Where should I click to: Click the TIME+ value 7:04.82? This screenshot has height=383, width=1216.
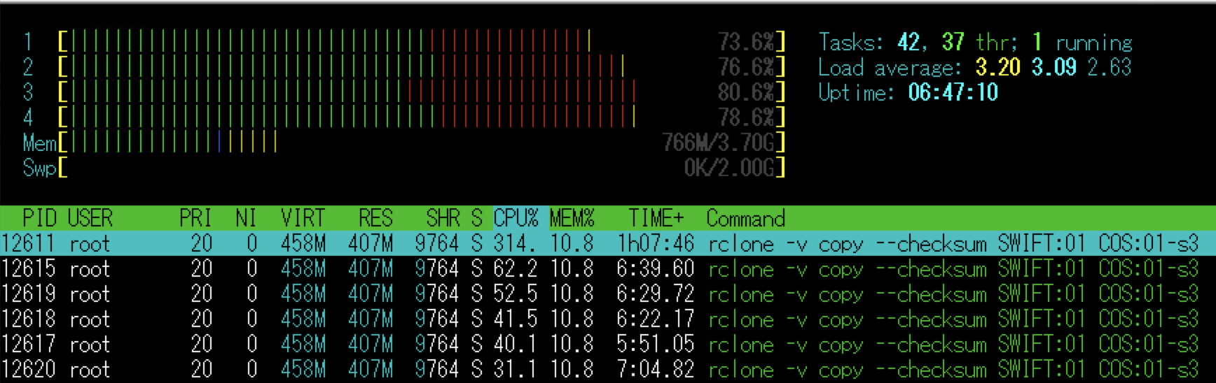656,370
